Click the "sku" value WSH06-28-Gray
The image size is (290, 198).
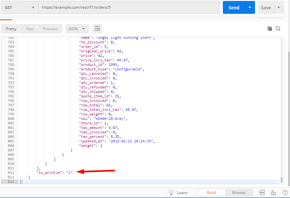[x=110, y=119]
